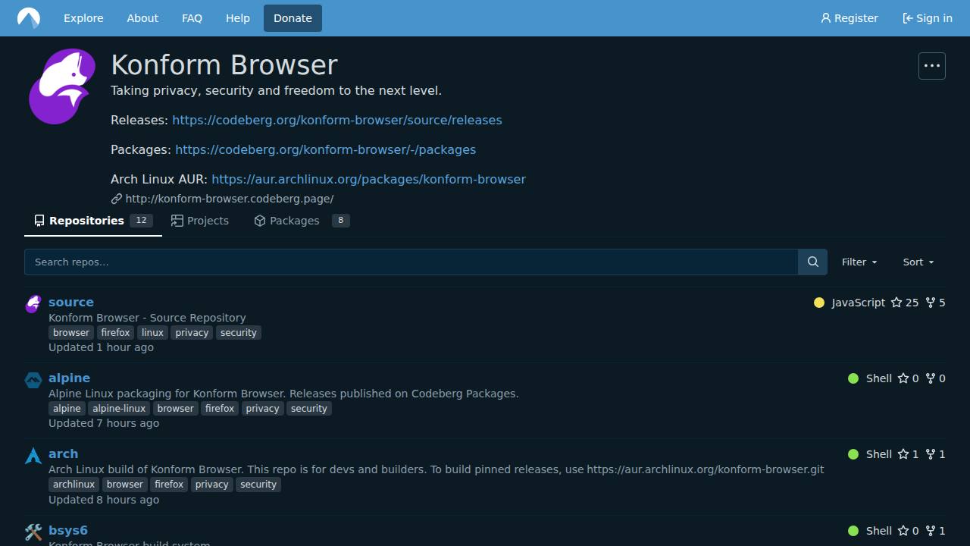Open the Arch Linux AUR package link
970x546 pixels.
coord(368,179)
